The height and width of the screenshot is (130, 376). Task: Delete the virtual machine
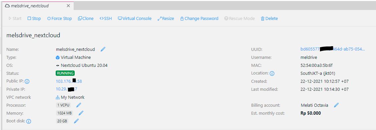(x=269, y=18)
